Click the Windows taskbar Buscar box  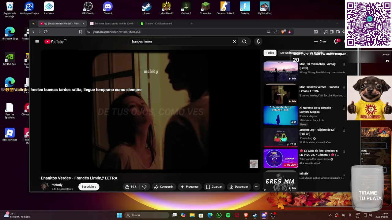[x=147, y=215]
